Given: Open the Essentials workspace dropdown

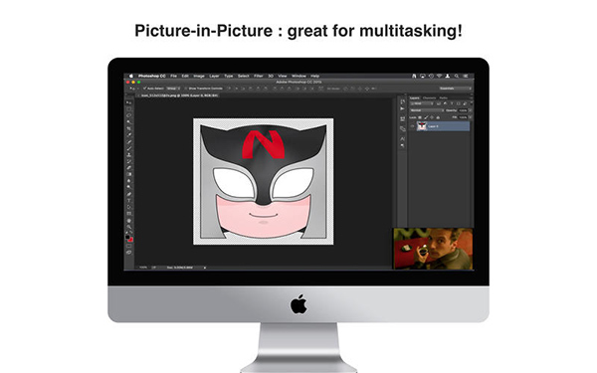Looking at the screenshot, I should click(x=456, y=89).
